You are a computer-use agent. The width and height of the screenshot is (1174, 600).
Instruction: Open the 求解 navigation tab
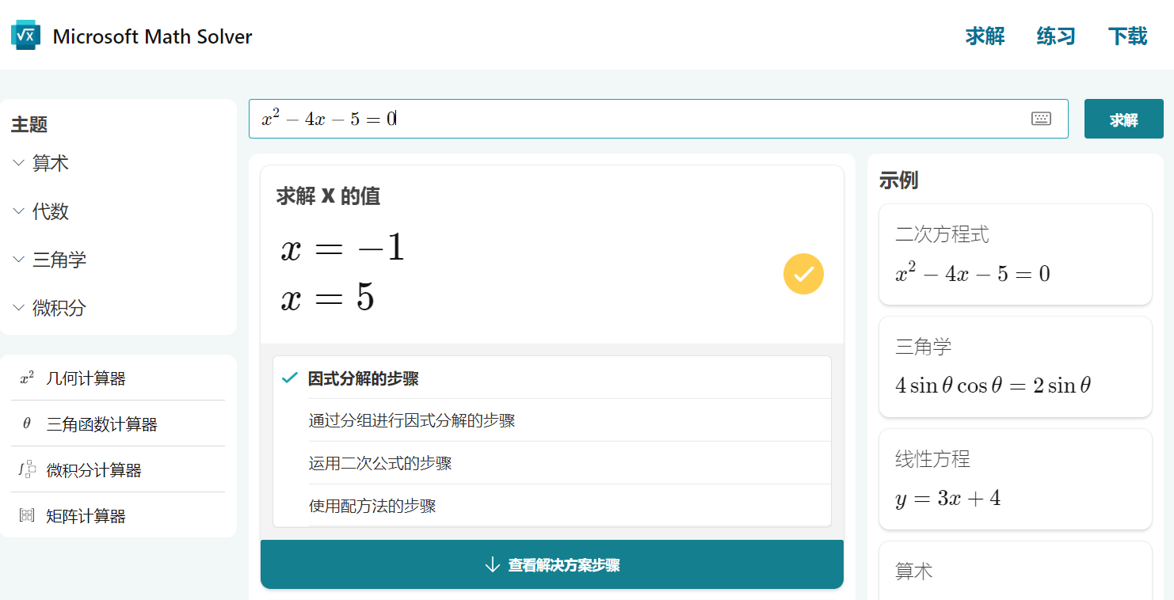click(x=985, y=36)
